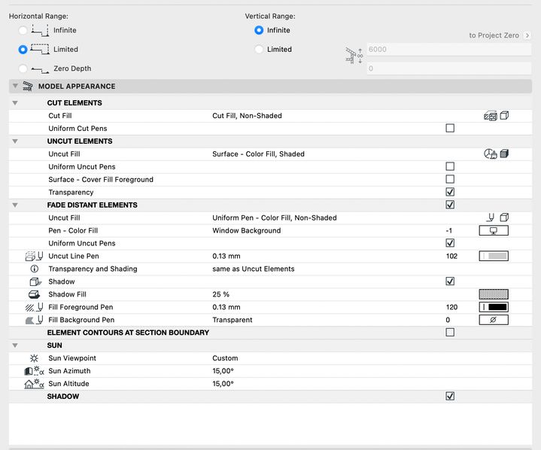541x450 pixels.
Task: Open the Window Background pen color swatch
Action: pyautogui.click(x=494, y=230)
